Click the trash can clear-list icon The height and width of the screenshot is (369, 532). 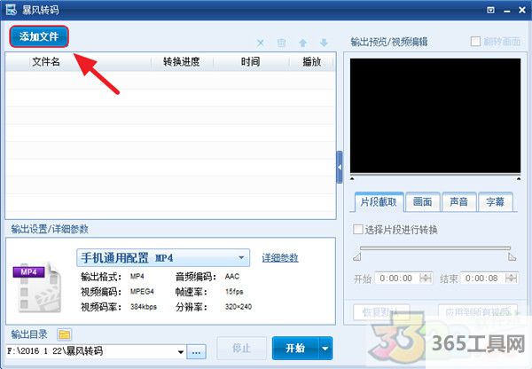(281, 43)
